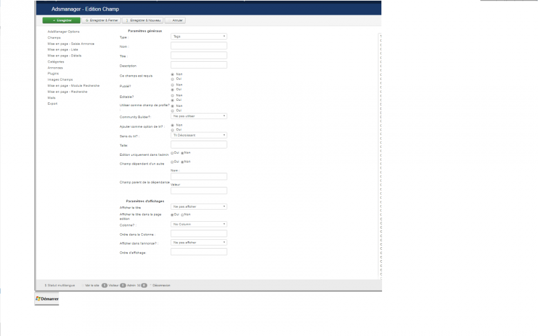This screenshot has height=336, width=538.
Task: Select Oui for Editable
Action: (173, 100)
